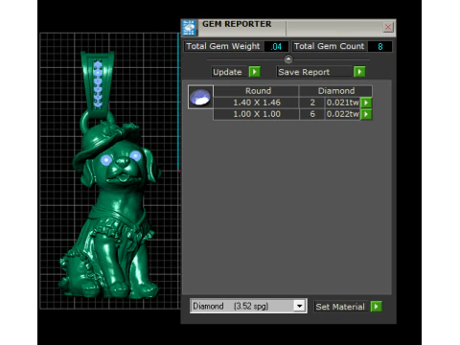Screen dimensions: 460x345
Task: Click the Total Gem Weight label
Action: (x=223, y=46)
